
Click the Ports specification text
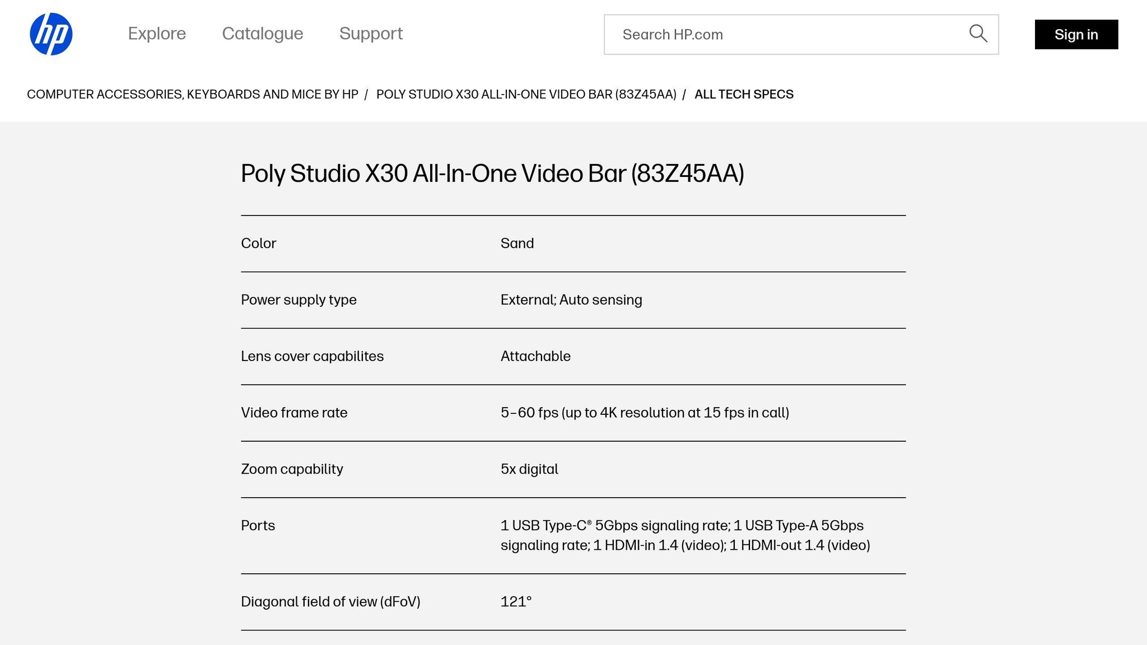pos(686,535)
